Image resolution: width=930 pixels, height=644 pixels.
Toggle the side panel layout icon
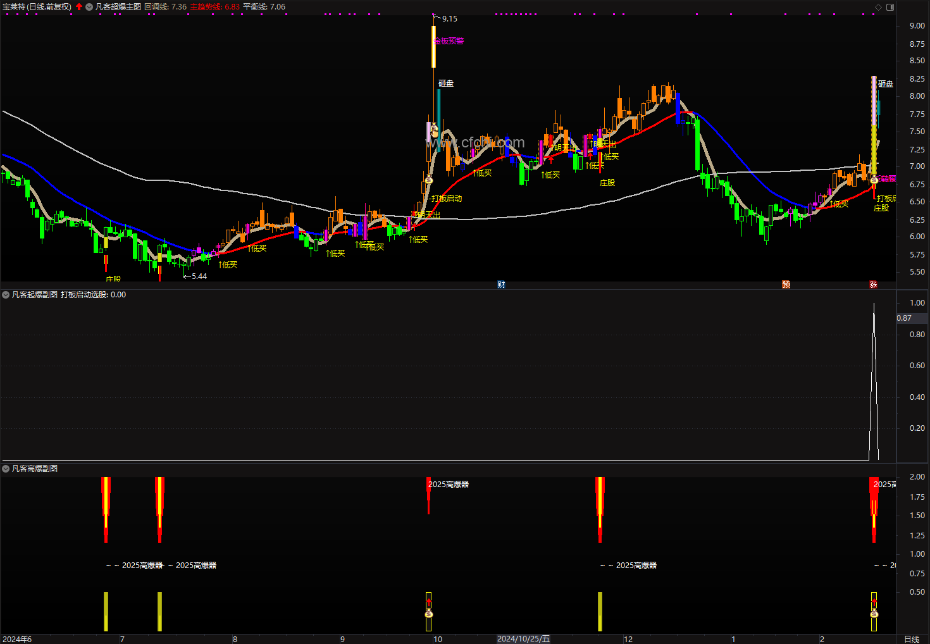click(890, 7)
